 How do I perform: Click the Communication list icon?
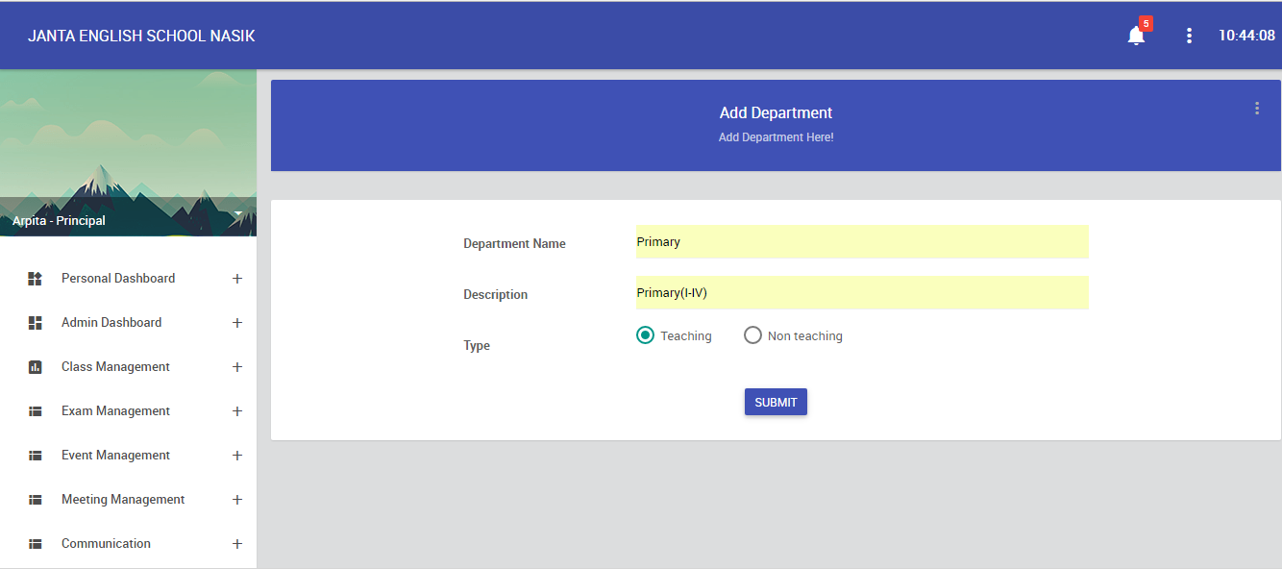(36, 544)
